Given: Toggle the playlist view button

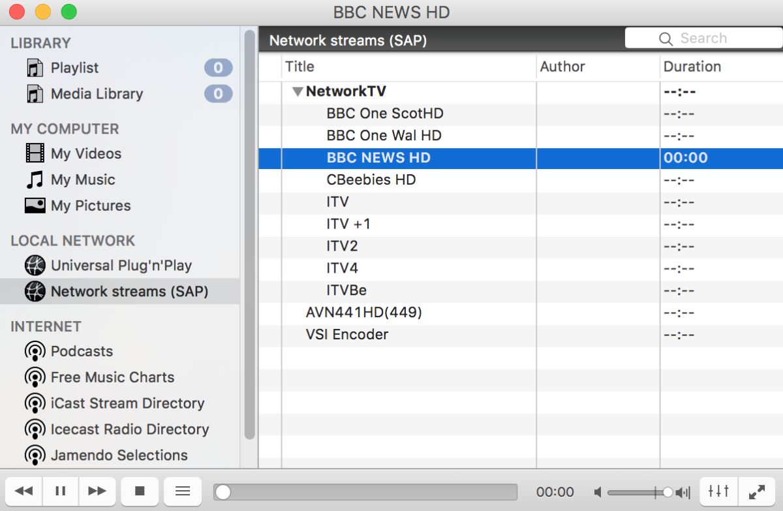Looking at the screenshot, I should click(182, 491).
